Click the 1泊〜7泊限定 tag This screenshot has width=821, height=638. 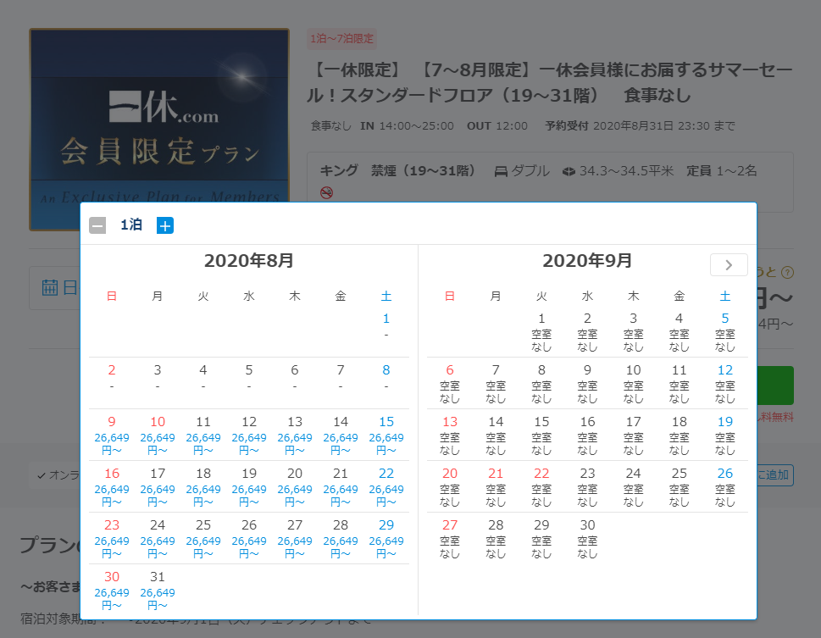click(x=341, y=39)
